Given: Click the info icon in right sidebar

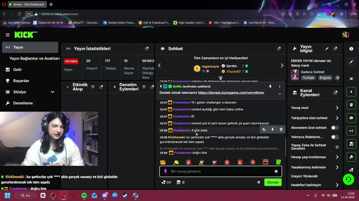Looking at the screenshot, I should [x=351, y=49].
